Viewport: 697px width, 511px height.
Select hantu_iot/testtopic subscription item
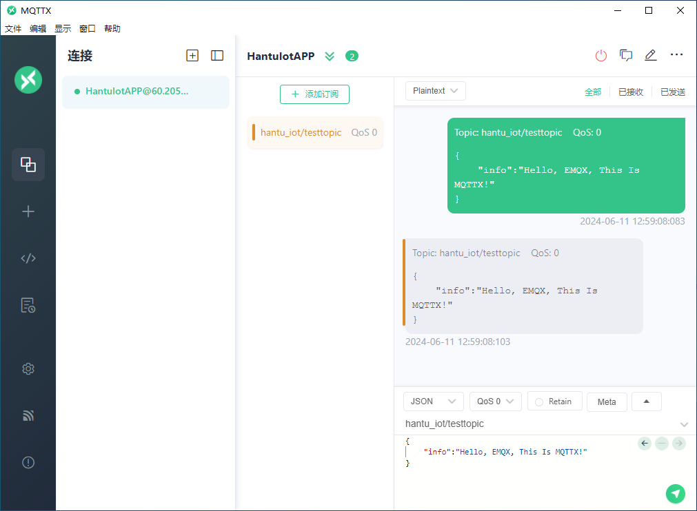pos(315,132)
